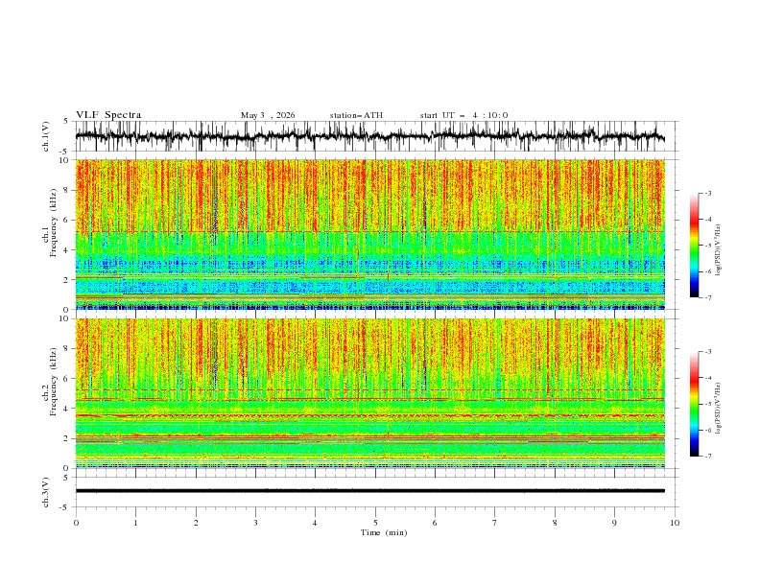Click the ch.2 spectrogram color scale bar
Screen dimensions: 760x587
click(x=694, y=404)
